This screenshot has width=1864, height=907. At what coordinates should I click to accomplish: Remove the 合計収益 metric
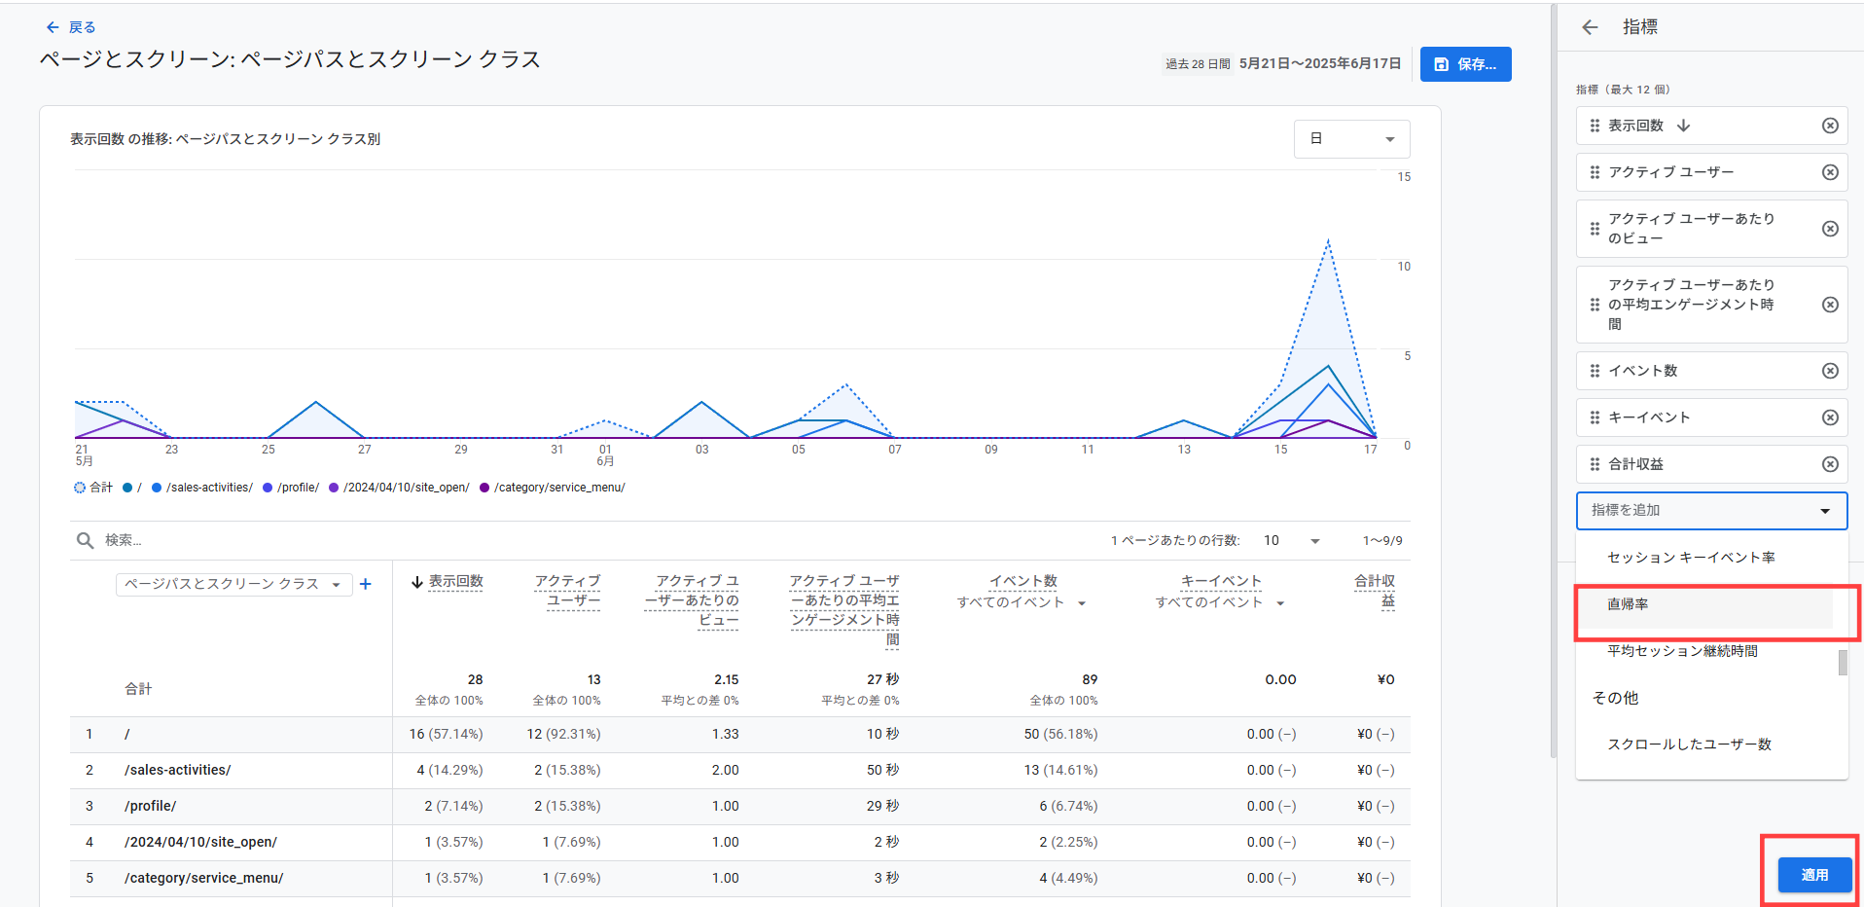click(1830, 464)
